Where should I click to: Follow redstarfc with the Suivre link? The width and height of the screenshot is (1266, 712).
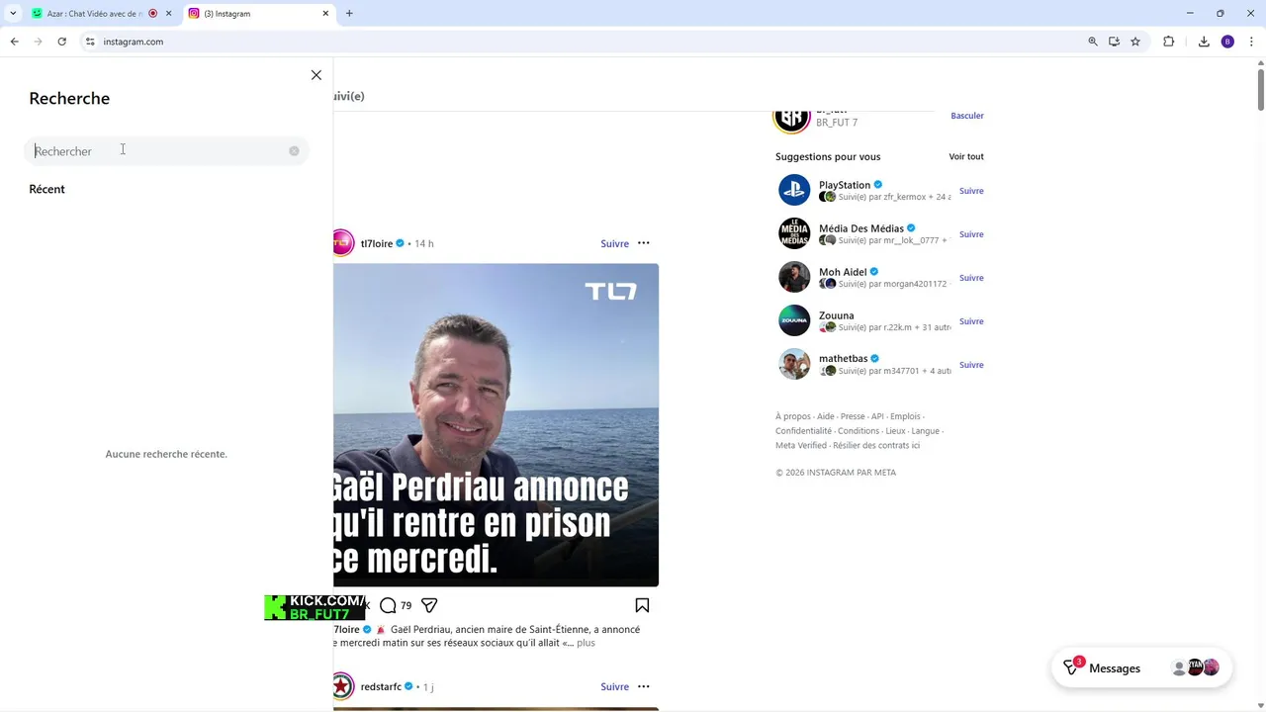[614, 686]
